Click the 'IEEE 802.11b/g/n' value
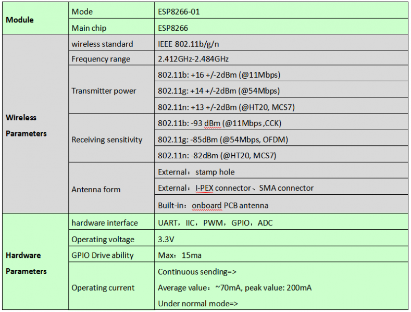The height and width of the screenshot is (312, 411). pos(281,43)
